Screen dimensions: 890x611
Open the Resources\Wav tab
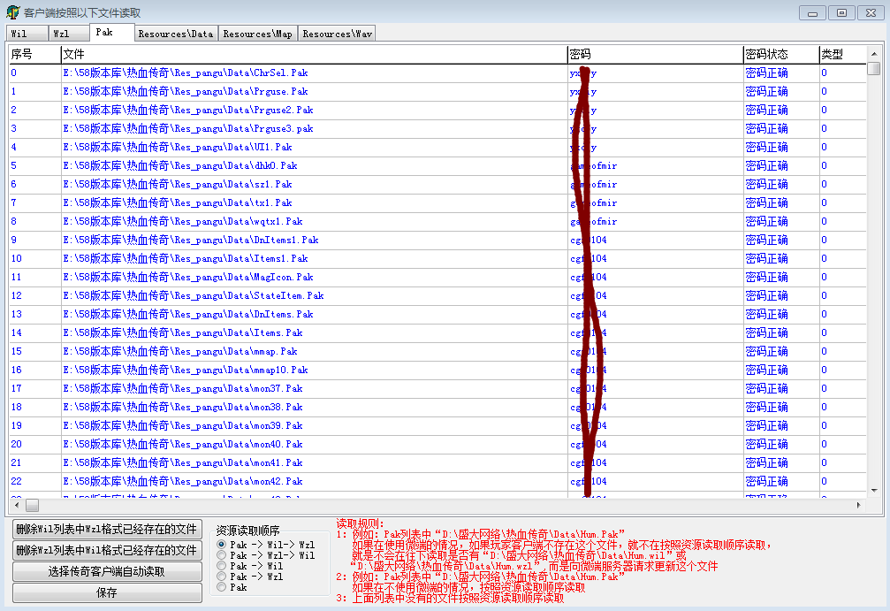pos(337,34)
